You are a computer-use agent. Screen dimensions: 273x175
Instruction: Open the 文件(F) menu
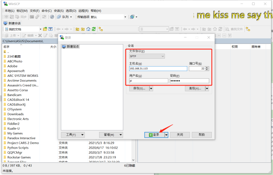(35, 11)
